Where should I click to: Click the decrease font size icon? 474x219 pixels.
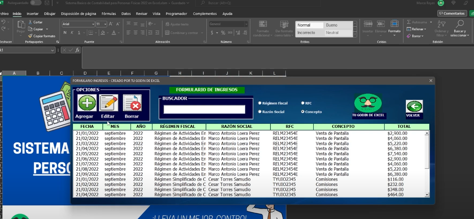pos(117,24)
